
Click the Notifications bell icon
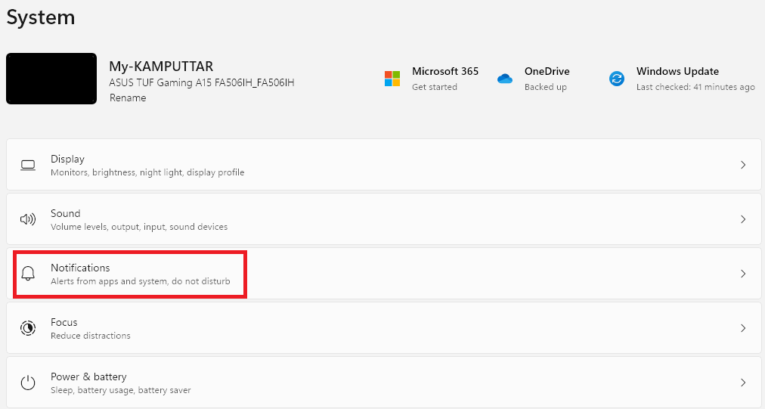(x=28, y=274)
